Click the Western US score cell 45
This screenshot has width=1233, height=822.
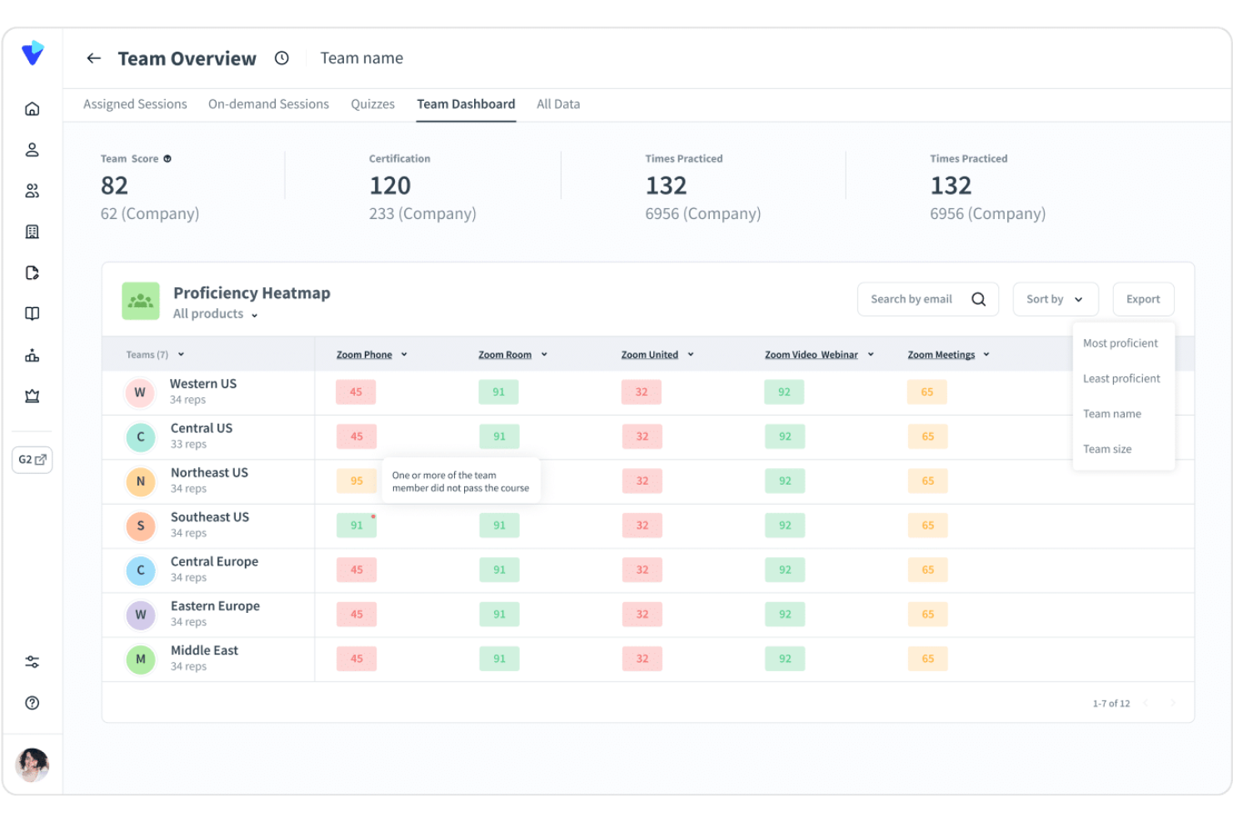(356, 391)
